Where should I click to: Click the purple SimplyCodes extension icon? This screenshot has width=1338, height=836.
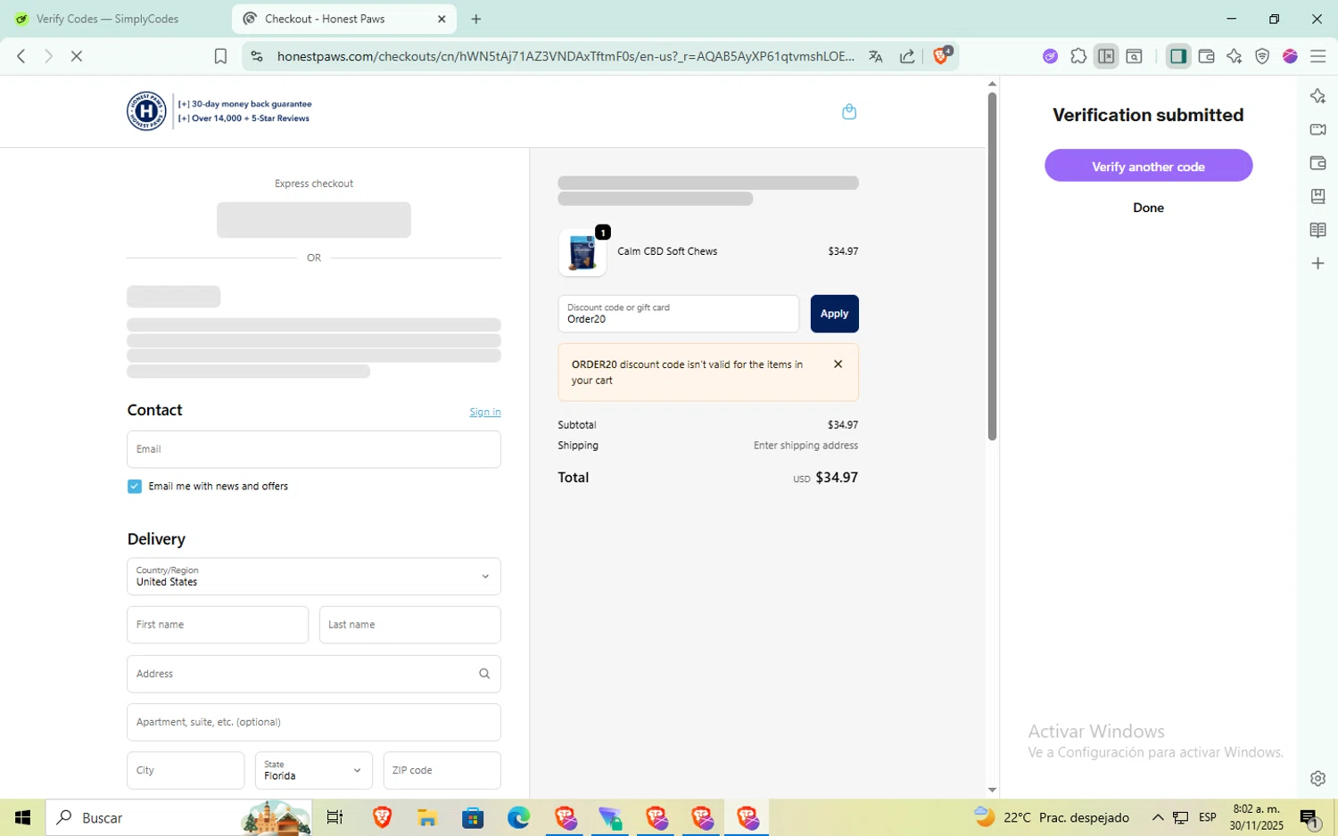click(x=1050, y=56)
